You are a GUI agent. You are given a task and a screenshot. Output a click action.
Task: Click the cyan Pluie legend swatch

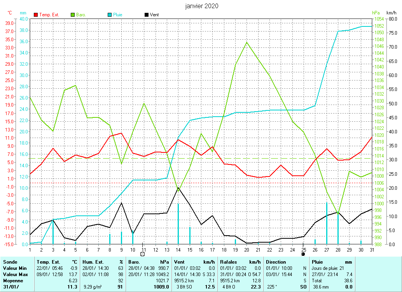tap(110, 15)
